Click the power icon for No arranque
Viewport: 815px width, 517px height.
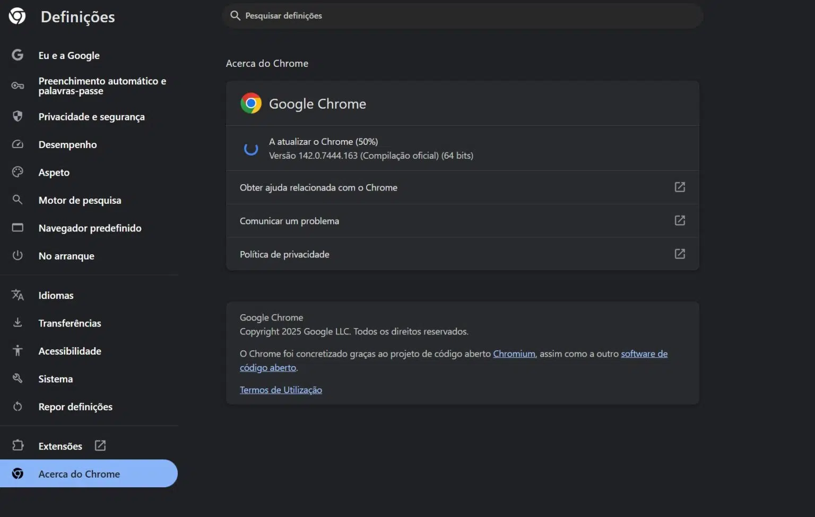click(x=18, y=255)
